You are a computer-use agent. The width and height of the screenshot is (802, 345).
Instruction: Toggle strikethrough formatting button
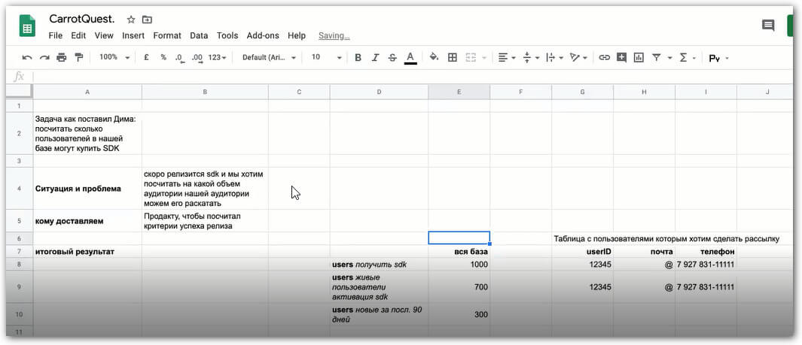tap(392, 58)
